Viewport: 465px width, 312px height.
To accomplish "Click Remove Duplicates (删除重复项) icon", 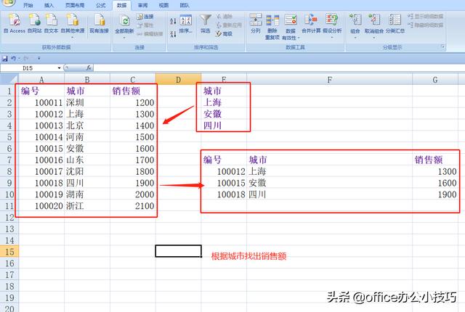I will (x=272, y=27).
